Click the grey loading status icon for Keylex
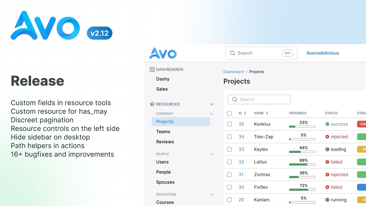 click(327, 149)
